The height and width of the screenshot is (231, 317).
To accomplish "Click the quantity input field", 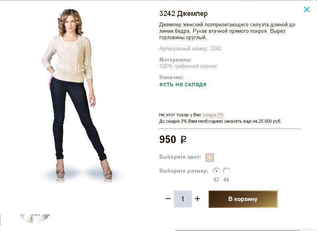I will tap(183, 199).
